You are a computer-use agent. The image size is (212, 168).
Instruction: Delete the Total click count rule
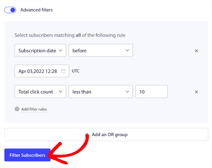(196, 92)
